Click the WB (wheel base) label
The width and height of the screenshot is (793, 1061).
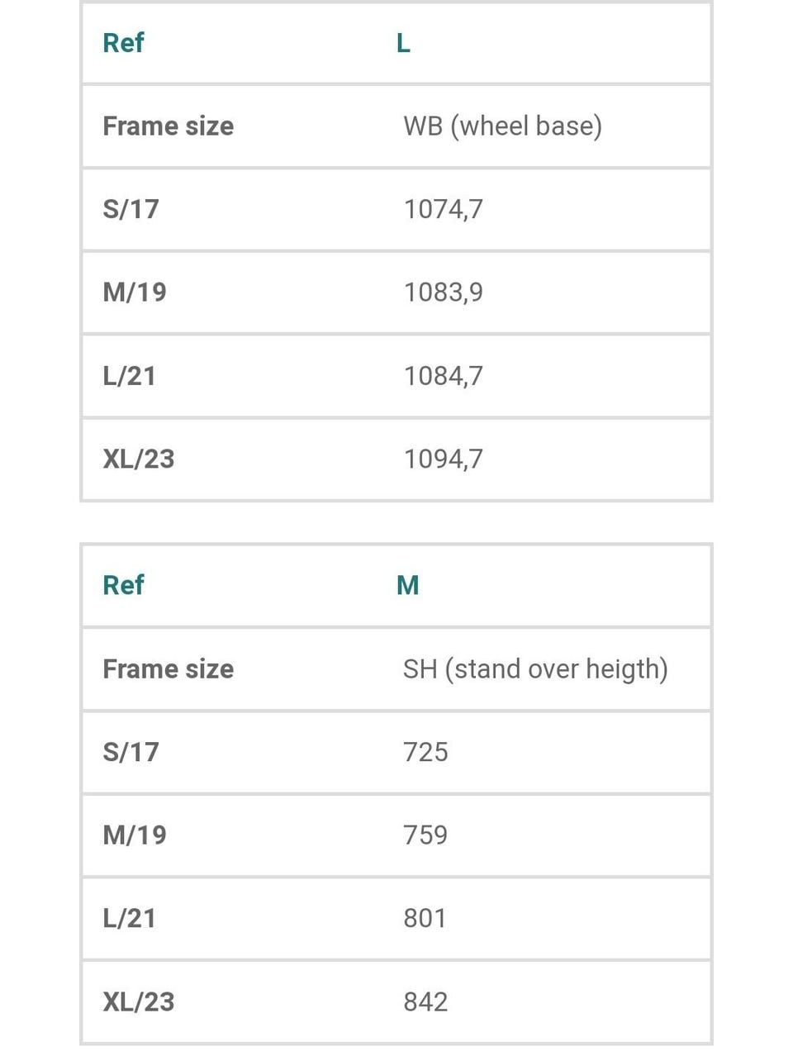click(502, 126)
